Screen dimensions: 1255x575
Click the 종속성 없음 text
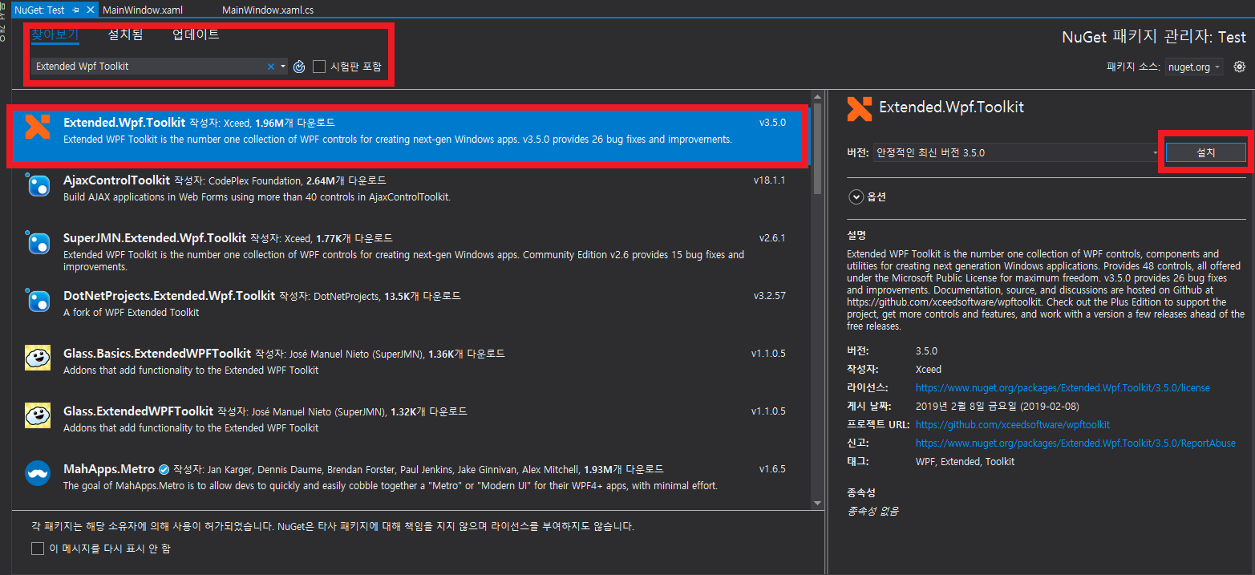(x=872, y=511)
